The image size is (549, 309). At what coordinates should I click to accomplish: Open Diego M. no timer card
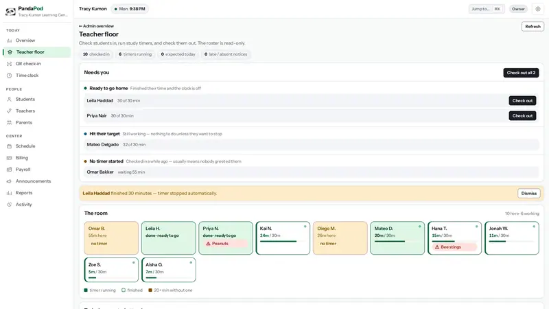340,238
